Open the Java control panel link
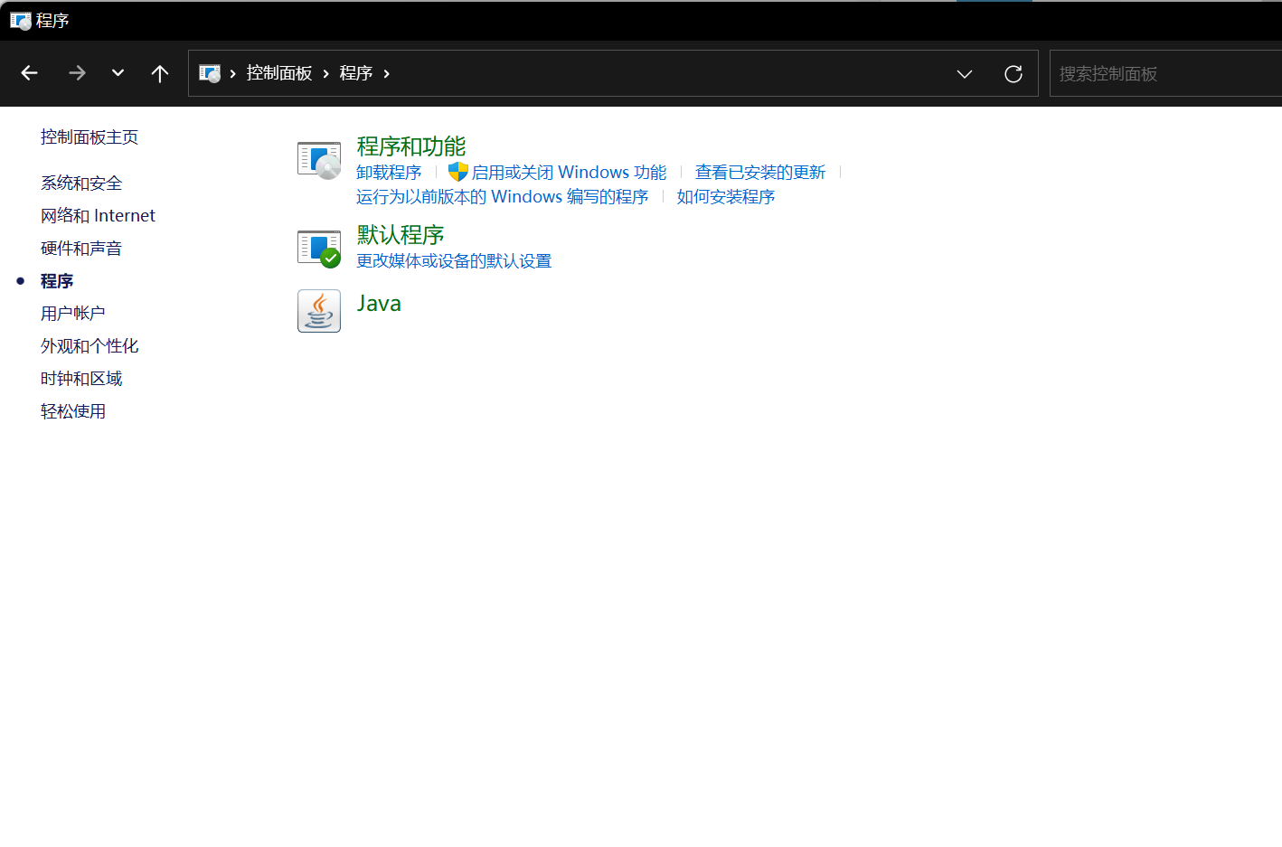The image size is (1282, 847). click(x=379, y=304)
